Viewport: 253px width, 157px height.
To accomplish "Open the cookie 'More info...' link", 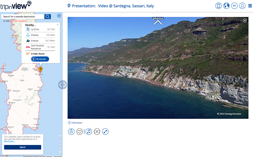I will (x=10, y=141).
